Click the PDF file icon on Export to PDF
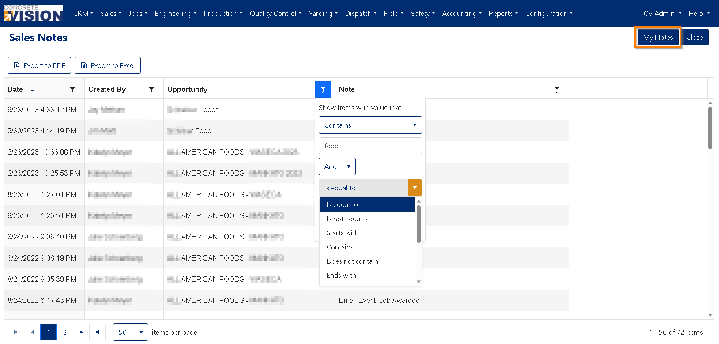Screen dimensions: 719x344 pyautogui.click(x=17, y=65)
